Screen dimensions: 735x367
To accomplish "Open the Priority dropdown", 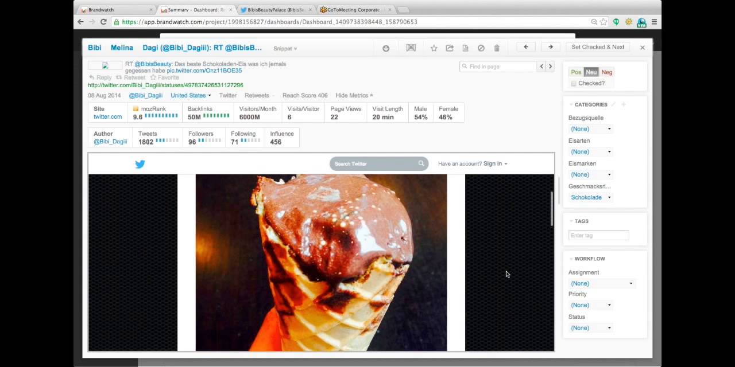I will pos(591,305).
